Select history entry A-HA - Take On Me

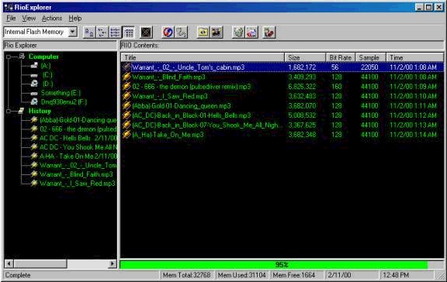[x=78, y=156]
